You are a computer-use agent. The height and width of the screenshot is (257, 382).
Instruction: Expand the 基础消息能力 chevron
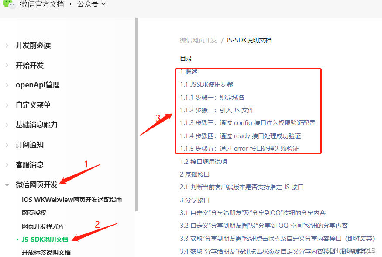tap(7, 125)
